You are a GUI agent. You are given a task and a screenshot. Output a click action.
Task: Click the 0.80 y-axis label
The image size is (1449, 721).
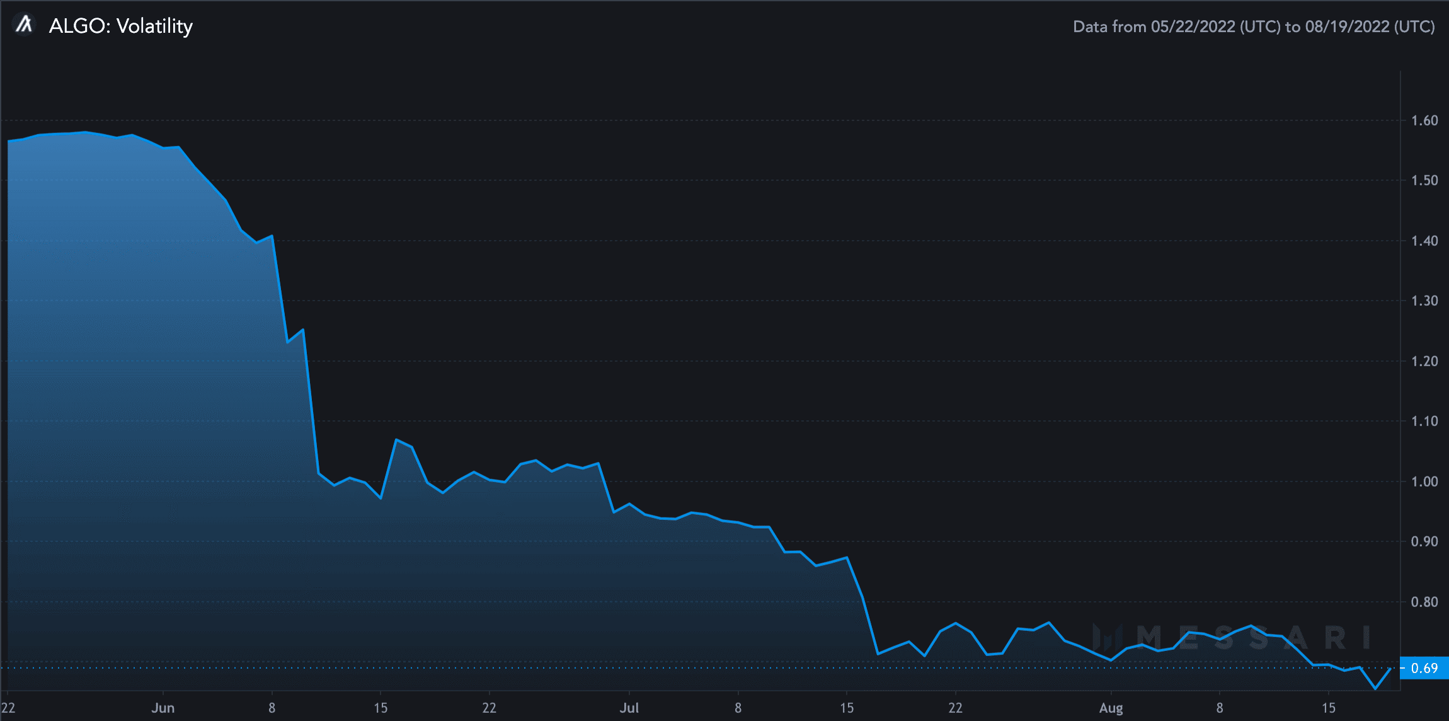pyautogui.click(x=1424, y=602)
